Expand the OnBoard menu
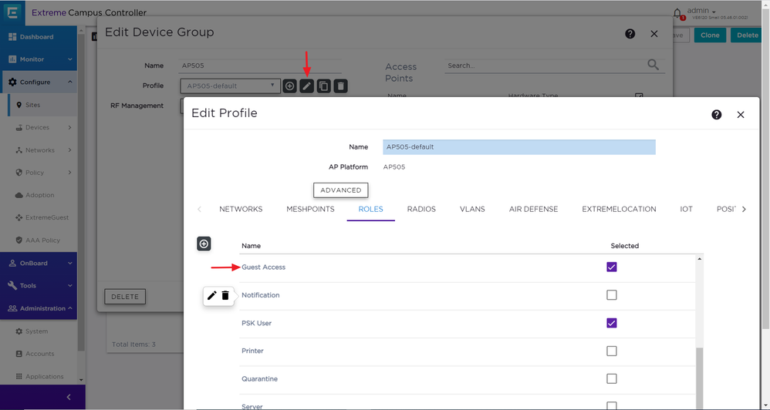 [x=39, y=263]
